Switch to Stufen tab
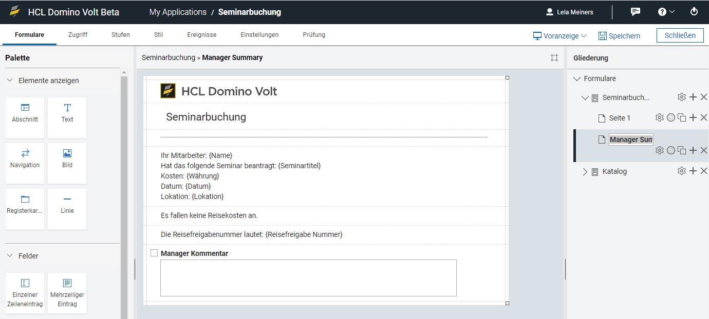The height and width of the screenshot is (319, 709). pyautogui.click(x=121, y=35)
